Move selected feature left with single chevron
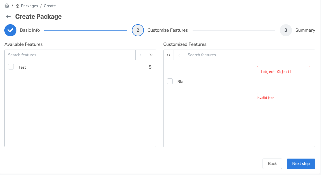Screen dimensions: 321x175 (179, 55)
